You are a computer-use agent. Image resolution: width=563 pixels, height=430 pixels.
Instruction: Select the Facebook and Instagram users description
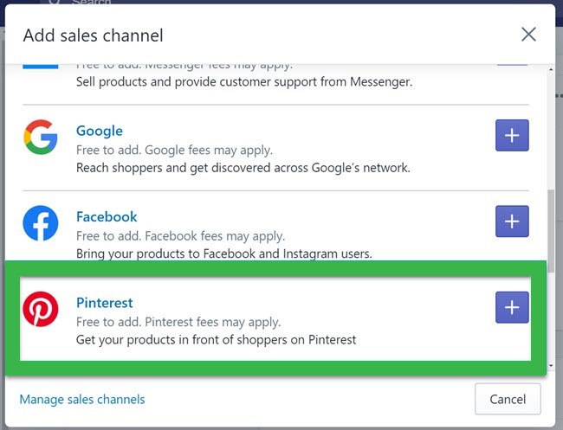coord(224,254)
